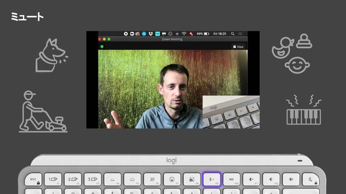Click the screenshot capture F8 key
This screenshot has width=346, height=194.
click(x=192, y=180)
